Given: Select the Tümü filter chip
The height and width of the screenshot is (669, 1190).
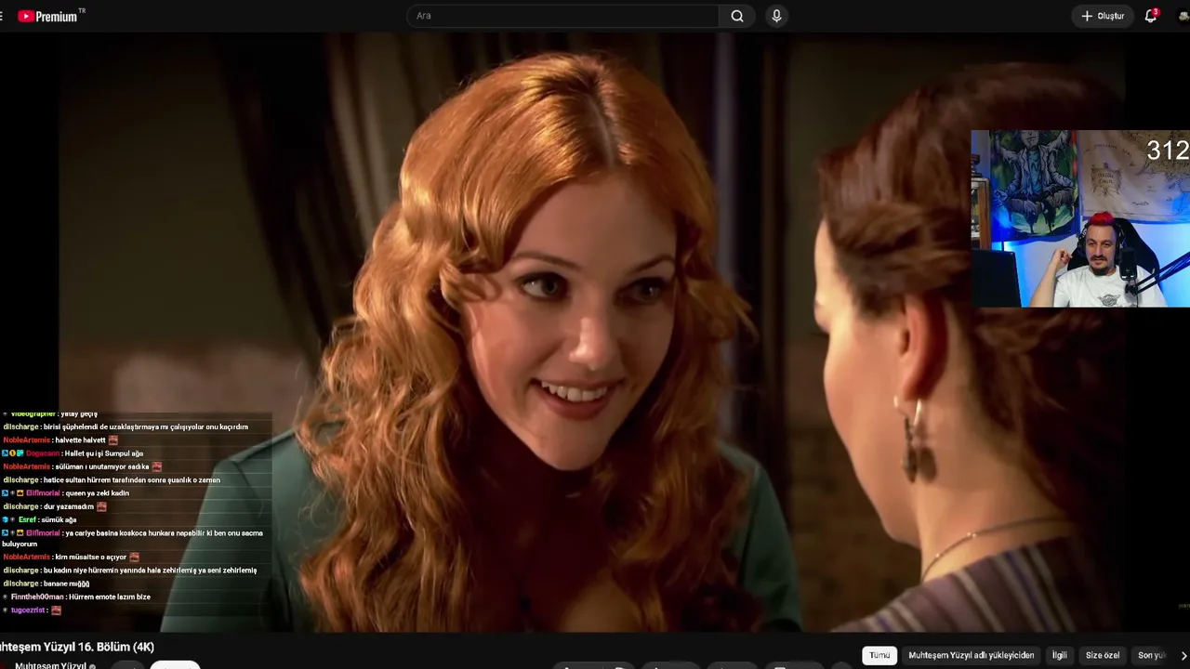Looking at the screenshot, I should coord(879,655).
